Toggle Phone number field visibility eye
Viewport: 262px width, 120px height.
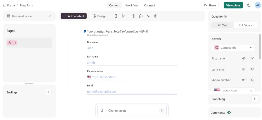(244, 80)
